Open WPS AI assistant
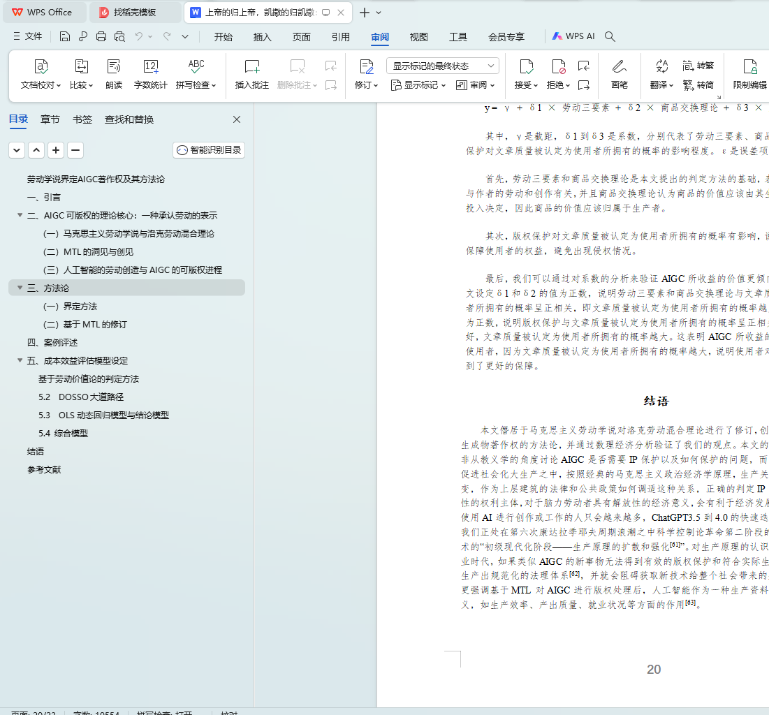Image resolution: width=769 pixels, height=715 pixels. pyautogui.click(x=573, y=36)
